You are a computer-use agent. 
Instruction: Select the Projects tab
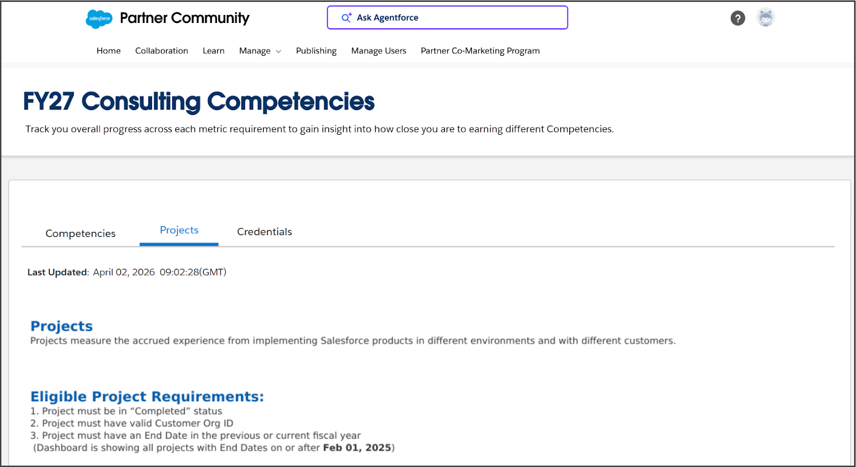coord(179,230)
